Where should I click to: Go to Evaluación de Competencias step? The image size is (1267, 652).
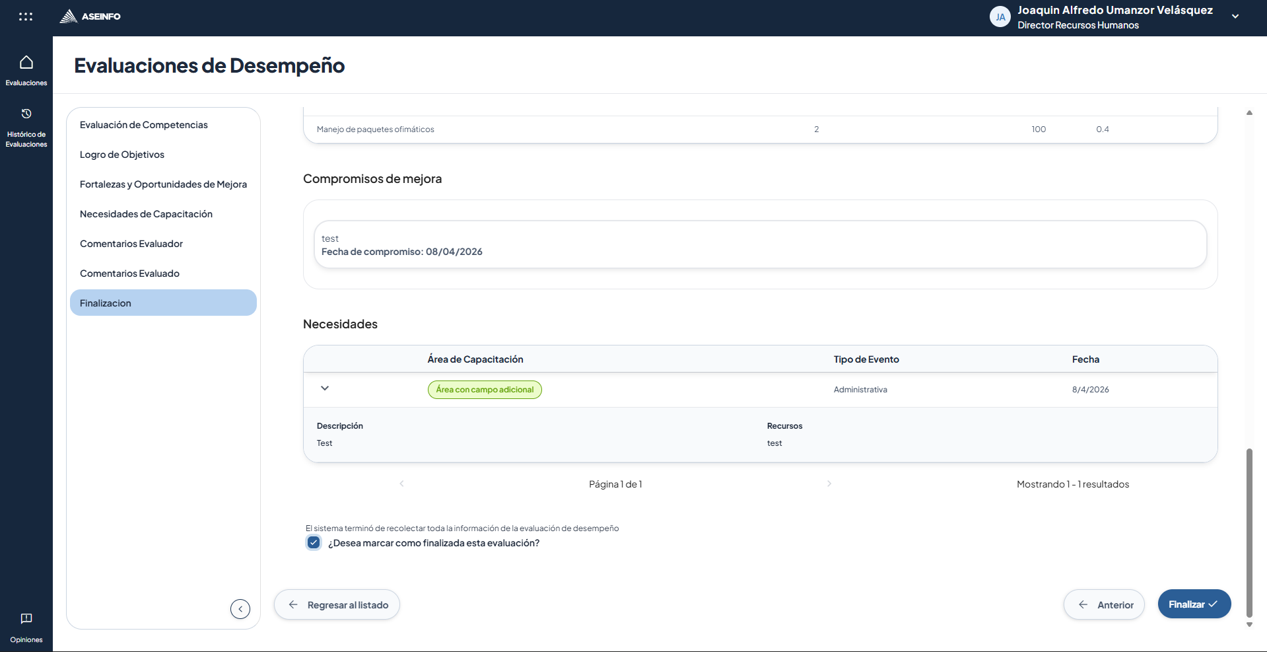163,125
